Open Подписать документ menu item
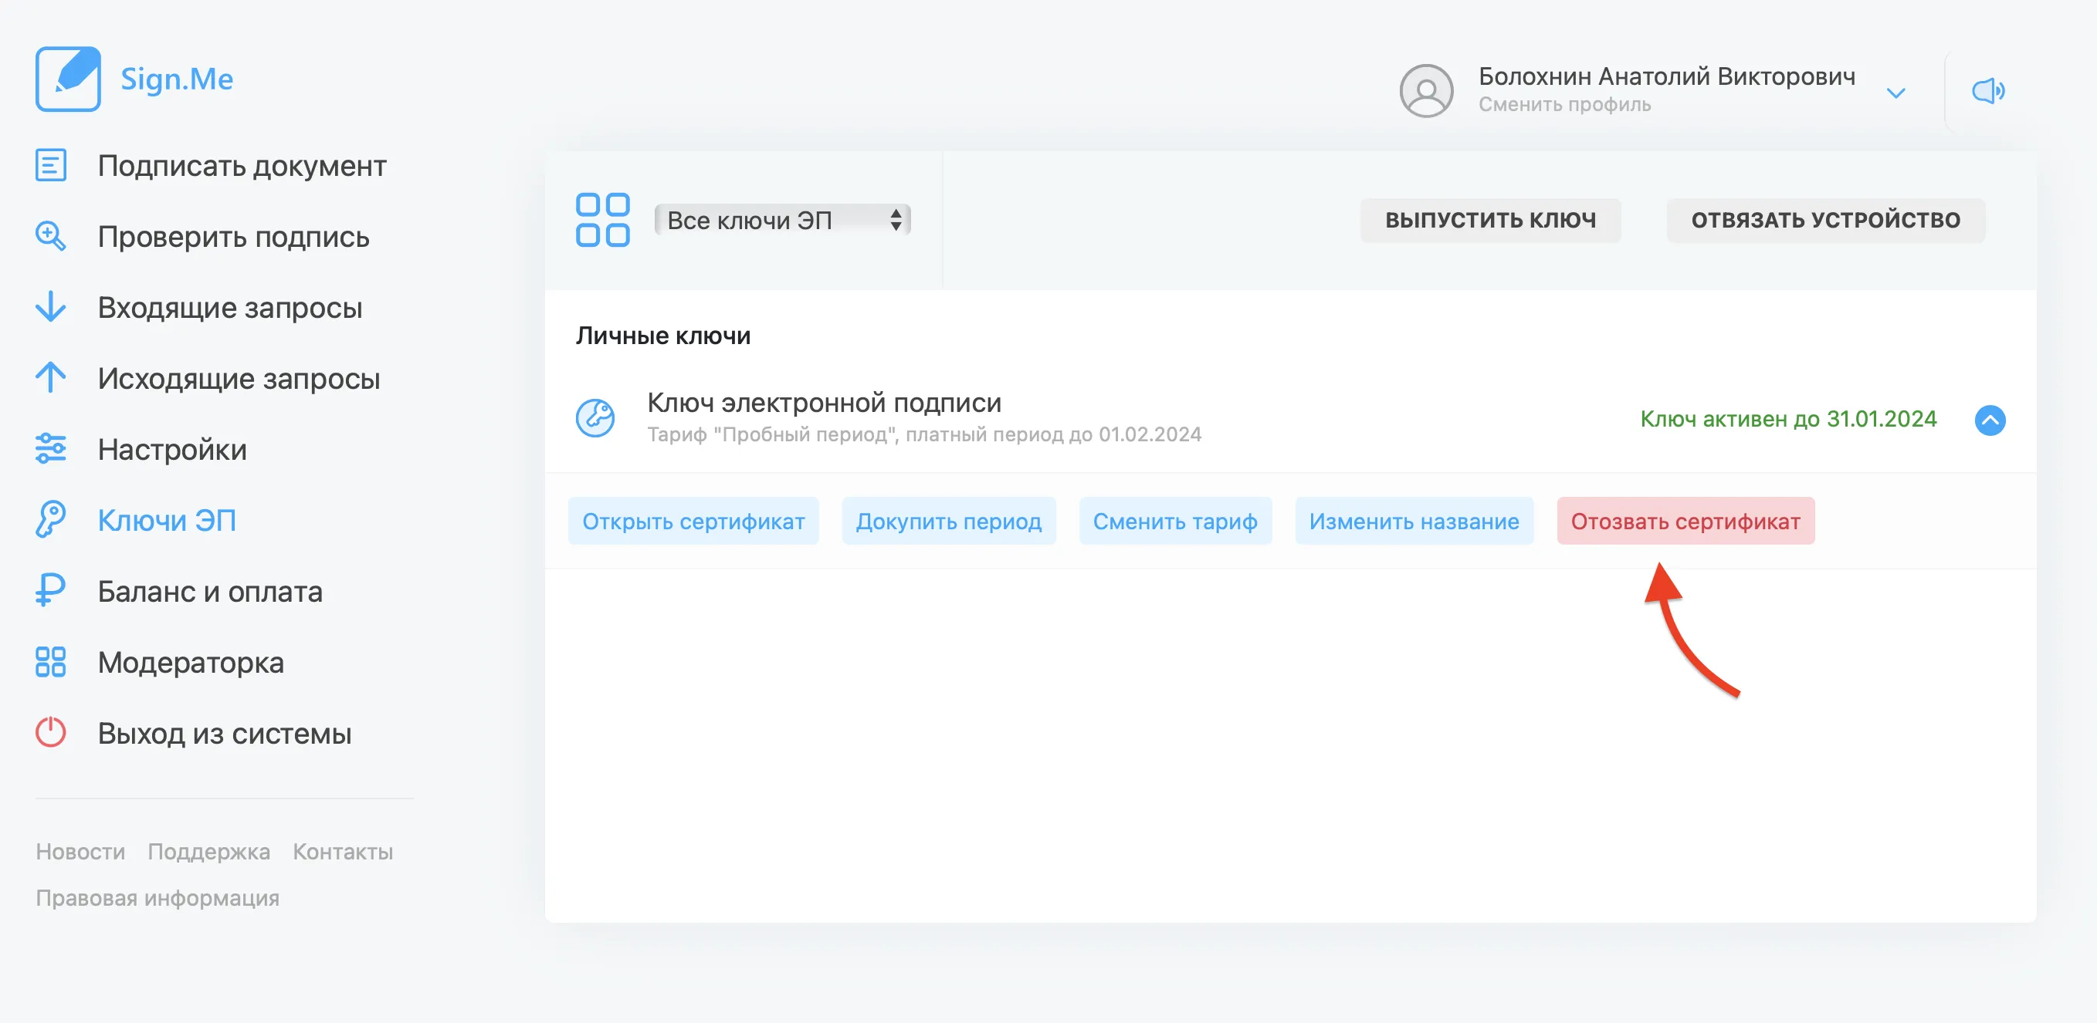 pyautogui.click(x=242, y=165)
